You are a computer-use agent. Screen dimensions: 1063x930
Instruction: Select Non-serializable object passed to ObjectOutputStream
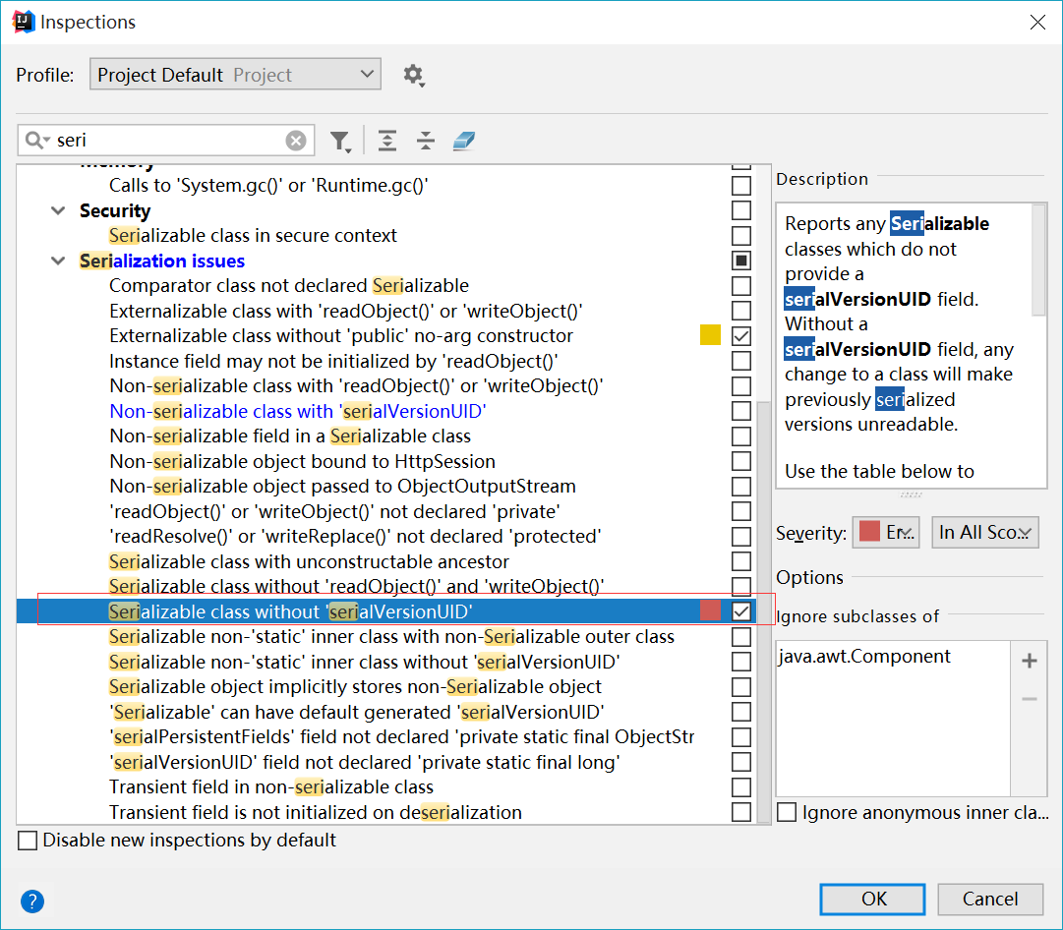[x=342, y=486]
